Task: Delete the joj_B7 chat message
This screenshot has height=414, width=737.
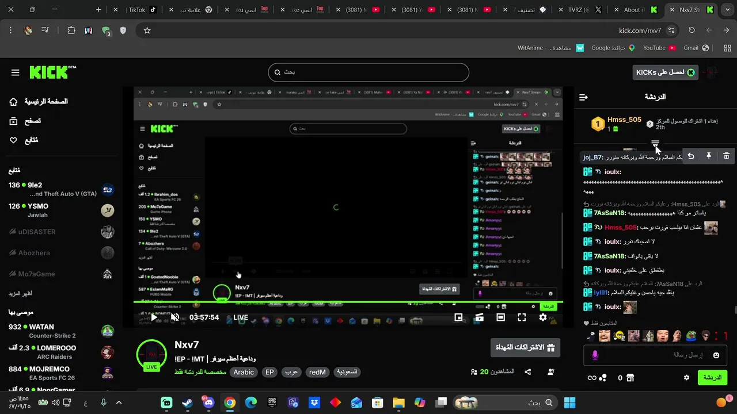Action: click(727, 156)
